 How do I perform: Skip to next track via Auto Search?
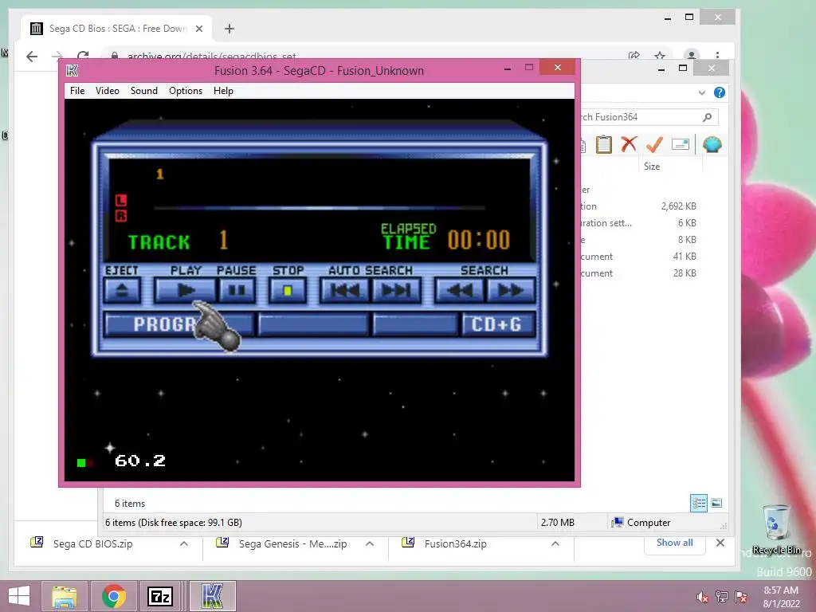pos(396,290)
